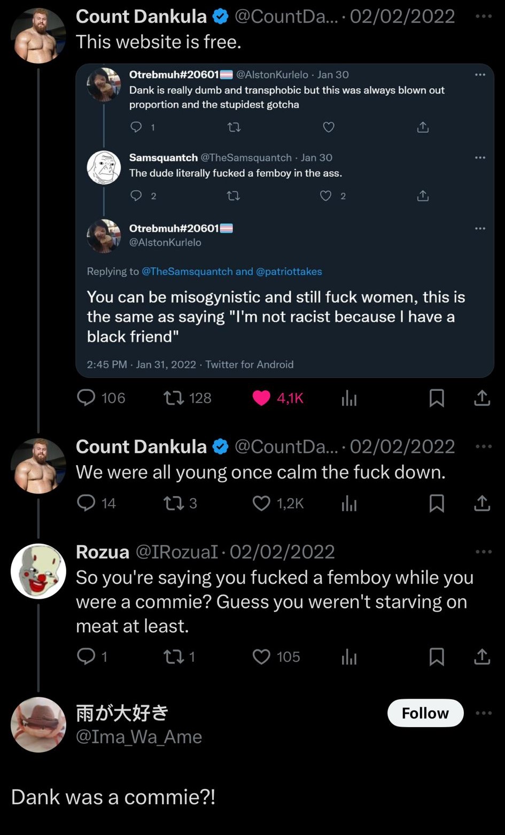Open replies on the tweet with 106 comments
The width and height of the screenshot is (505, 835).
pyautogui.click(x=86, y=398)
